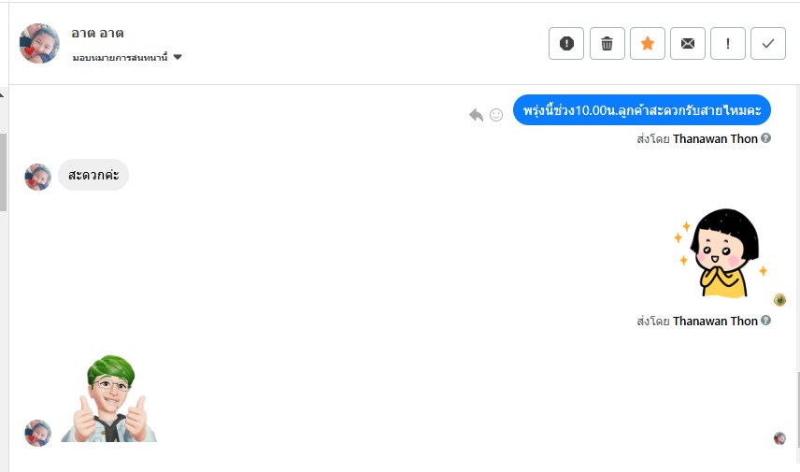Open emoji reaction picker on blue message
Image resolution: width=800 pixels, height=472 pixels.
pos(496,114)
